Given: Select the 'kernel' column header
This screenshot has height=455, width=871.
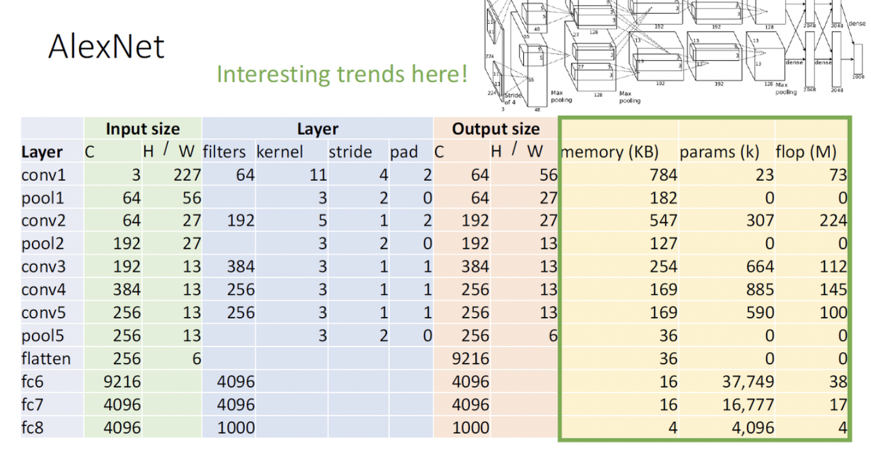Looking at the screenshot, I should [280, 152].
